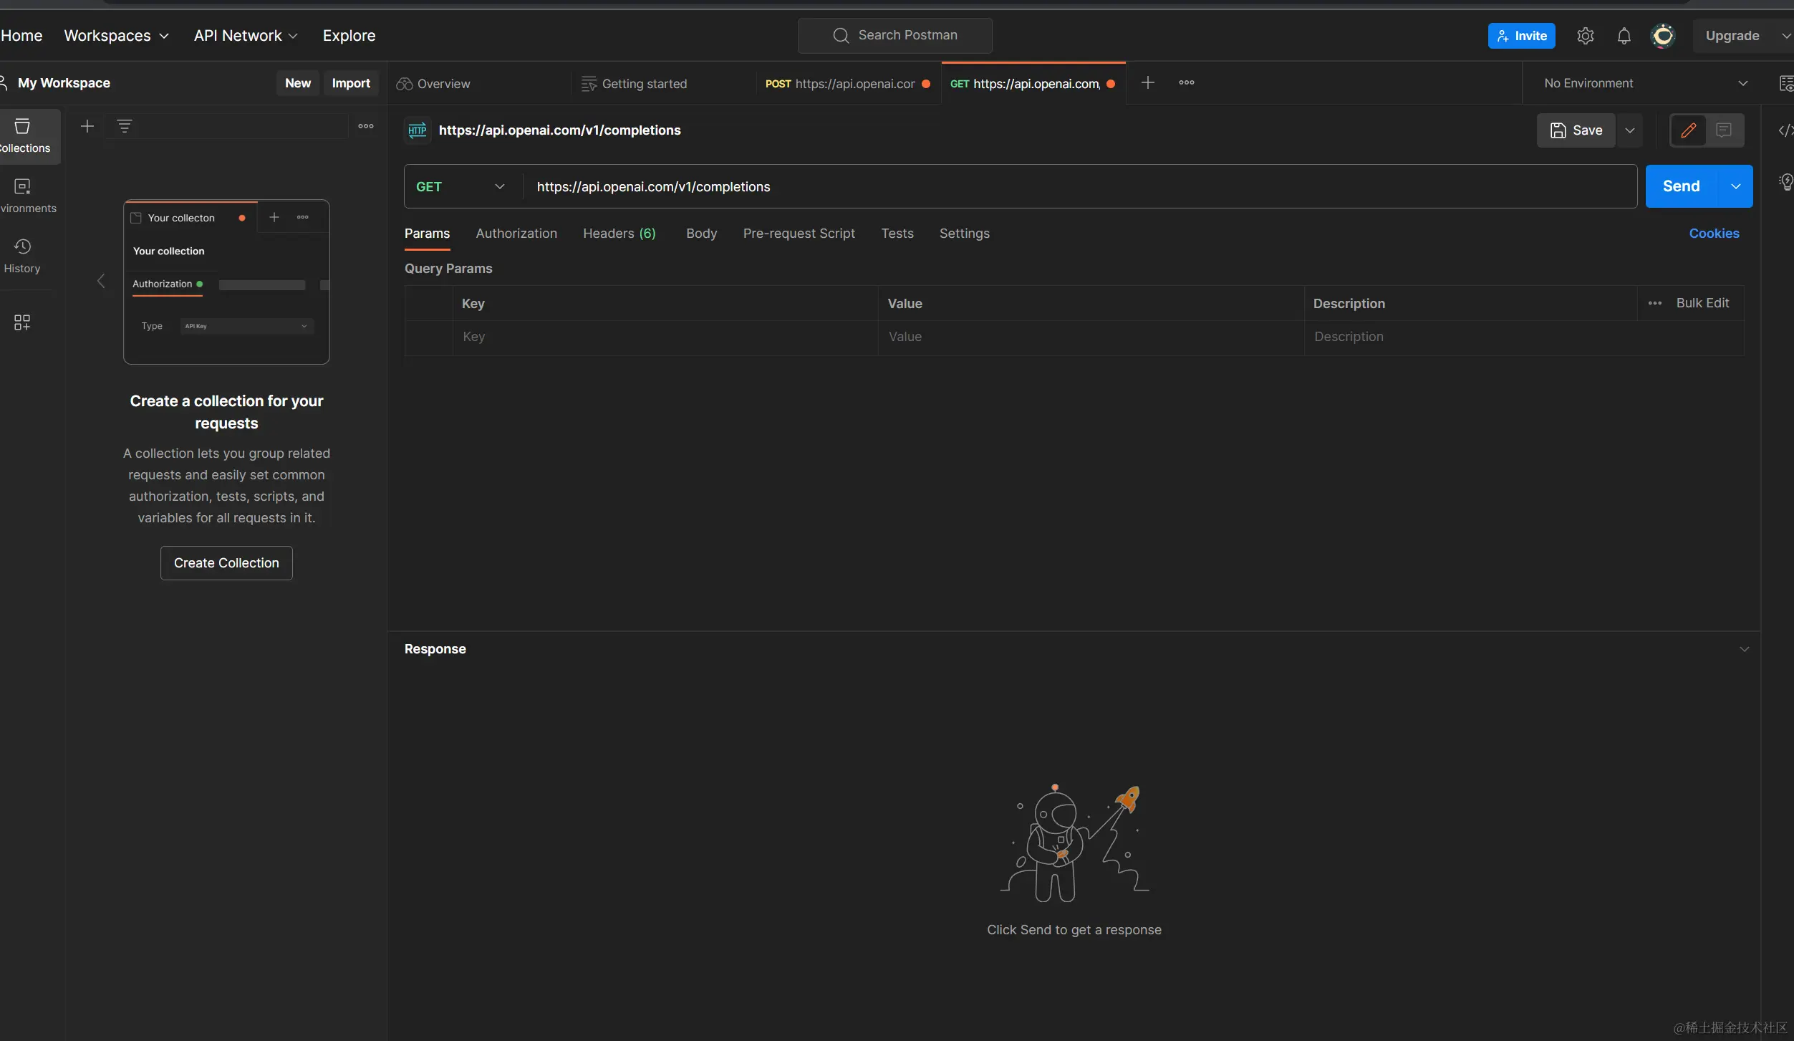Collapse the sidebar with left chevron
The image size is (1794, 1041).
click(101, 282)
